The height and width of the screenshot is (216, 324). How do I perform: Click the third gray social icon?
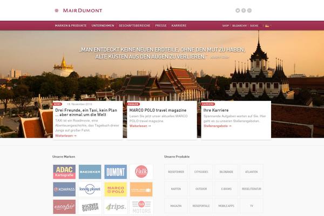tap(249, 11)
